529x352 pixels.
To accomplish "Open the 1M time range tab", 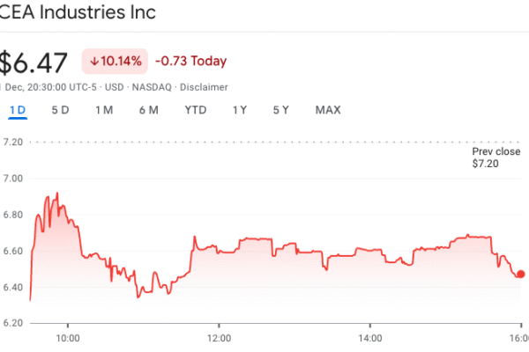I will click(x=104, y=110).
